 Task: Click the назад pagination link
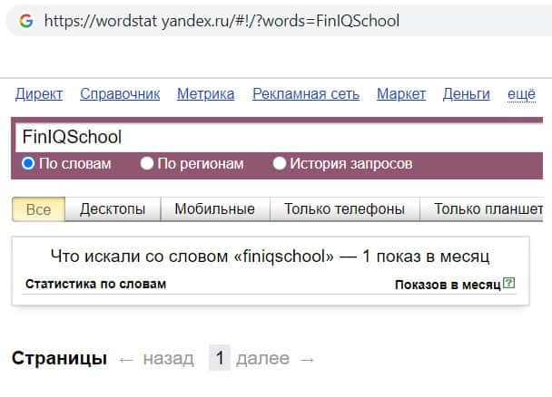point(169,359)
